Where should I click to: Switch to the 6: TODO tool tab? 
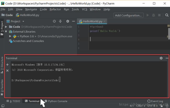click(x=13, y=101)
